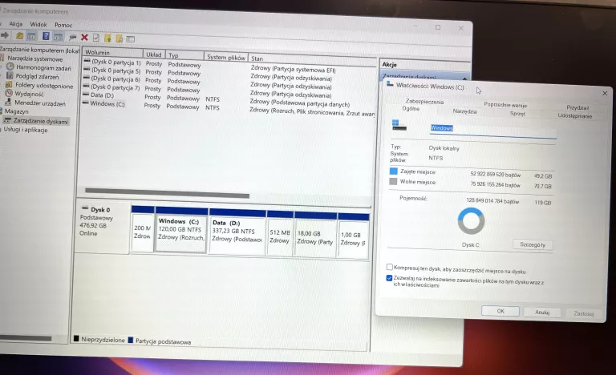Image resolution: width=616 pixels, height=375 pixels.
Task: Click the Zastosuj button
Action: click(x=583, y=314)
